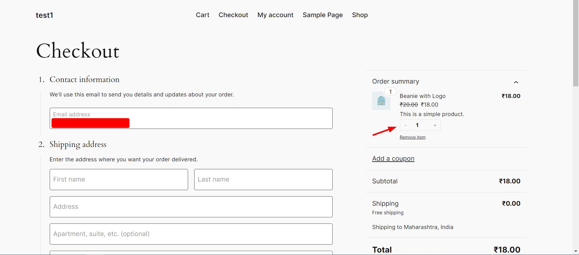Screen dimensions: 579x255
Task: Open the Add a coupon link
Action: click(x=393, y=159)
